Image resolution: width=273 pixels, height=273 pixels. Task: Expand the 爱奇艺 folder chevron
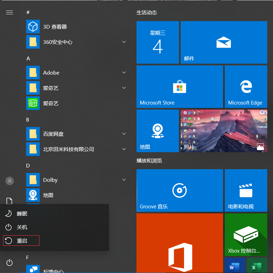[x=124, y=88]
